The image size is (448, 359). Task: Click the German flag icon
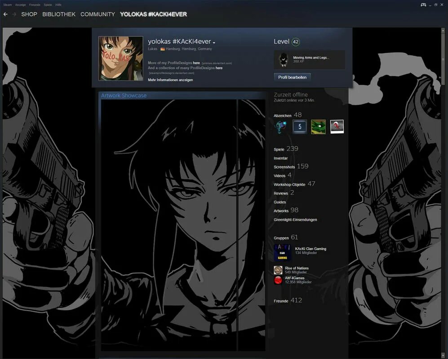(162, 49)
